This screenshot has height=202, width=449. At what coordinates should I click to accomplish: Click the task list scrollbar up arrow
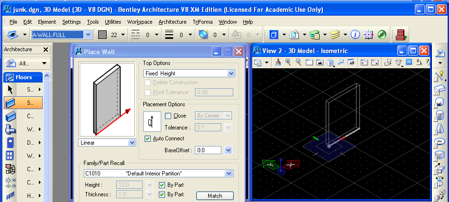point(46,75)
